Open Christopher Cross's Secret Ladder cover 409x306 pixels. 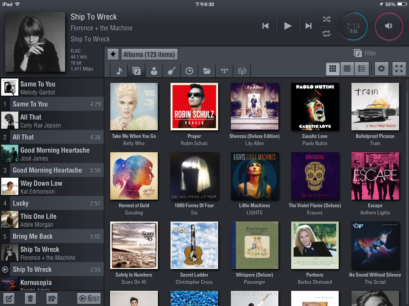point(195,245)
